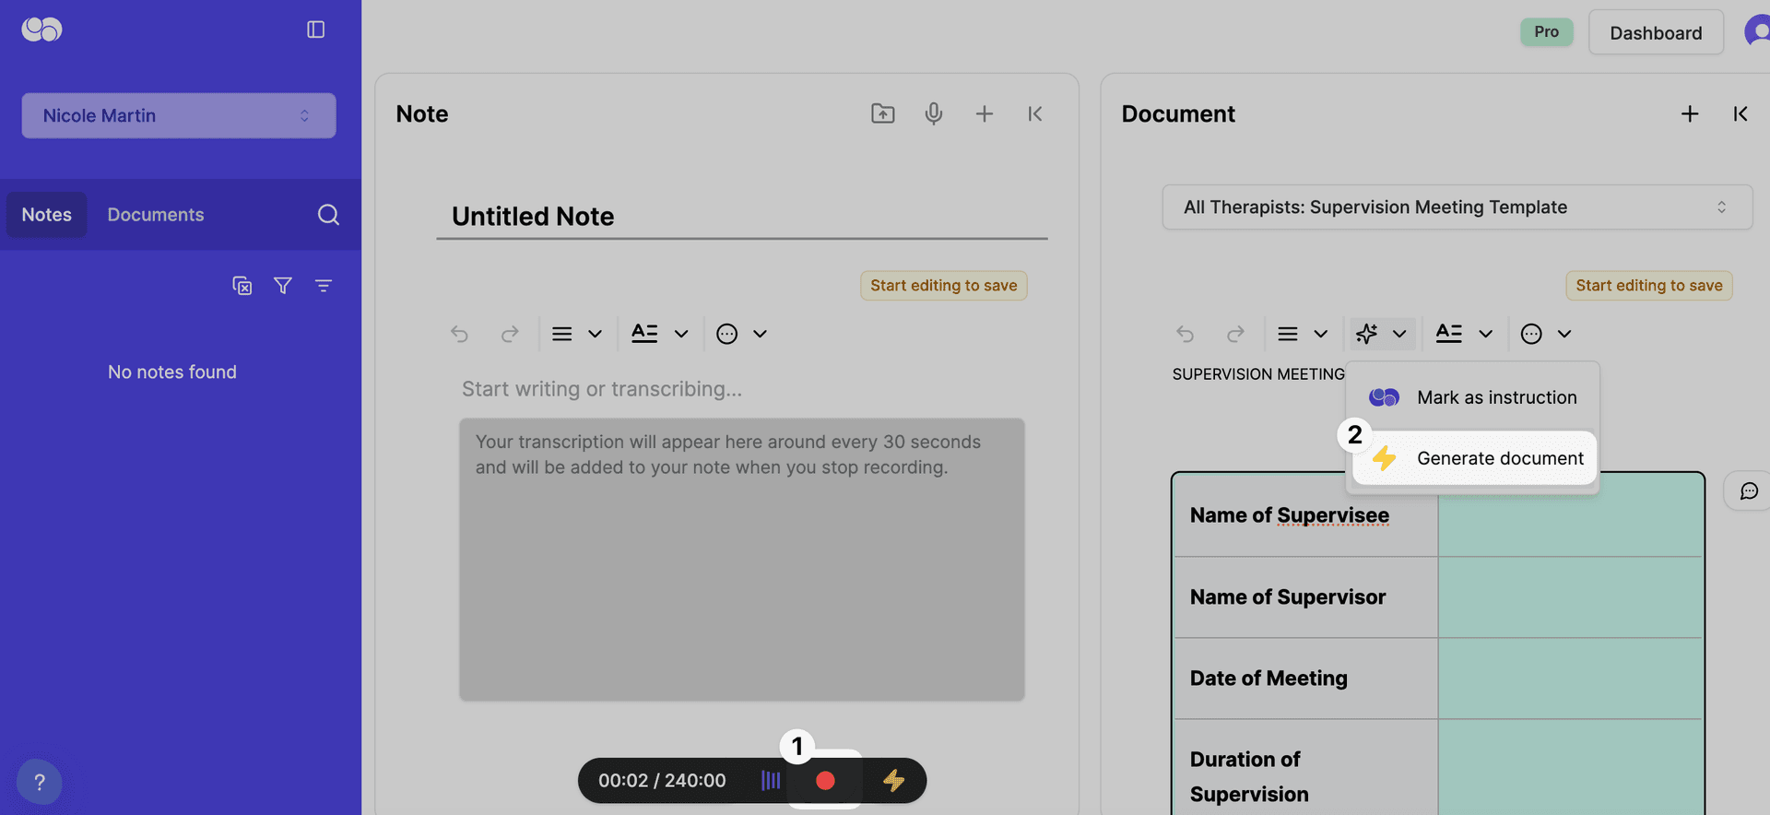Screen dimensions: 1770x815
Task: Undo in the Document toolbar
Action: pyautogui.click(x=1186, y=334)
